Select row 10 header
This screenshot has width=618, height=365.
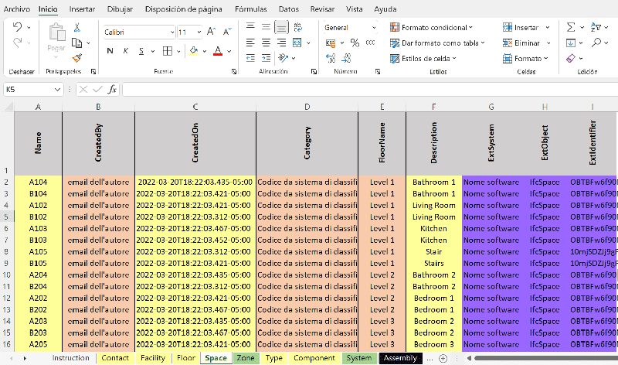pyautogui.click(x=7, y=275)
